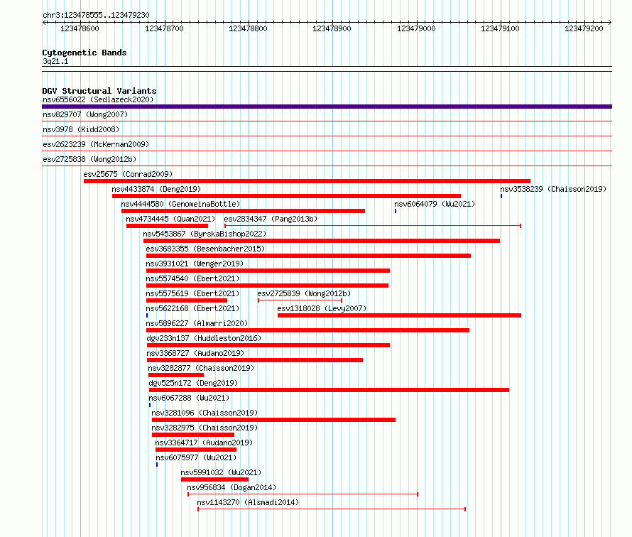Open the nsv829707 (Wong2007) variant
Viewport: 632px width, 537px height.
point(85,114)
